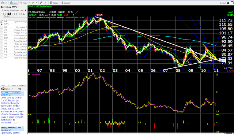
Task: Toggle the FXE row flag checkbox
Action: click(x=1, y=22)
